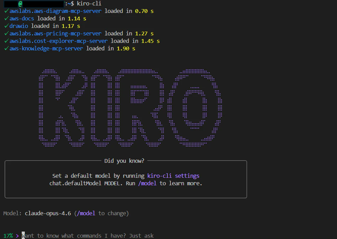
Task: Click the 1.90 load time value
Action: pos(123,49)
